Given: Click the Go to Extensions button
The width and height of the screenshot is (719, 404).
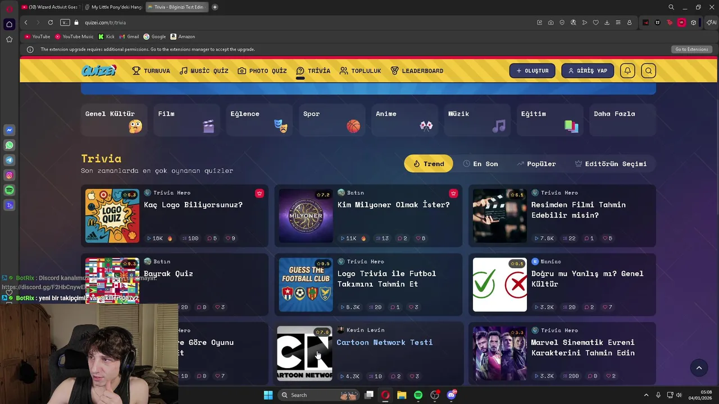Looking at the screenshot, I should coord(691,49).
